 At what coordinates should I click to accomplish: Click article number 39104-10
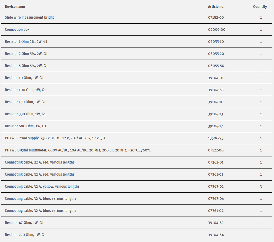(216, 102)
